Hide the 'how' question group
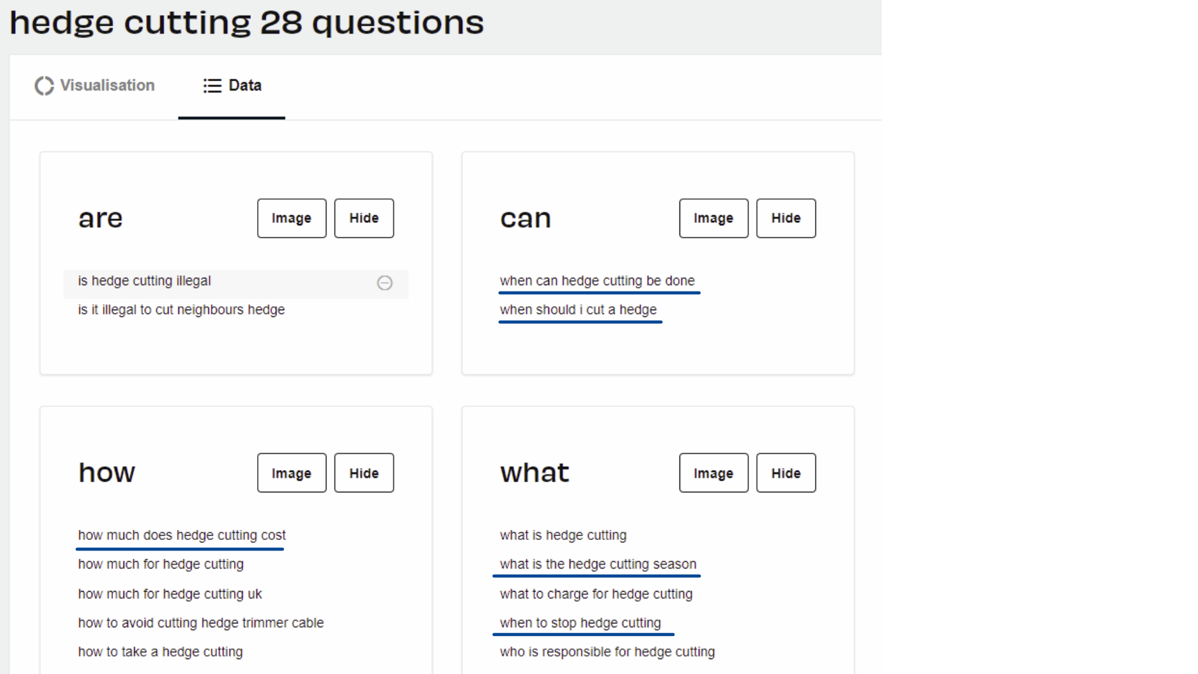Image resolution: width=1198 pixels, height=674 pixels. tap(364, 473)
